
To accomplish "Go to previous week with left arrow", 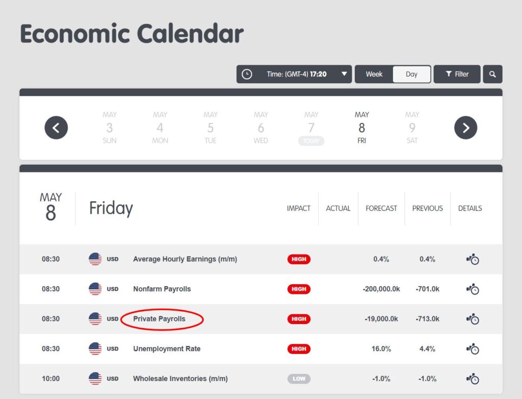I will (x=56, y=128).
